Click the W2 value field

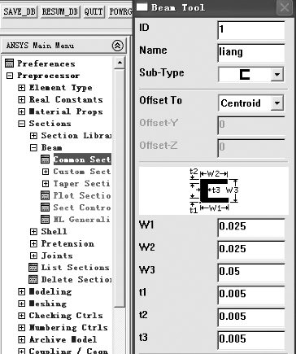pos(251,250)
